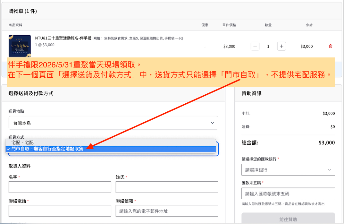Image resolution: width=344 pixels, height=224 pixels.
Task: Click the 匯款末五碼 input field
Action: 288,194
